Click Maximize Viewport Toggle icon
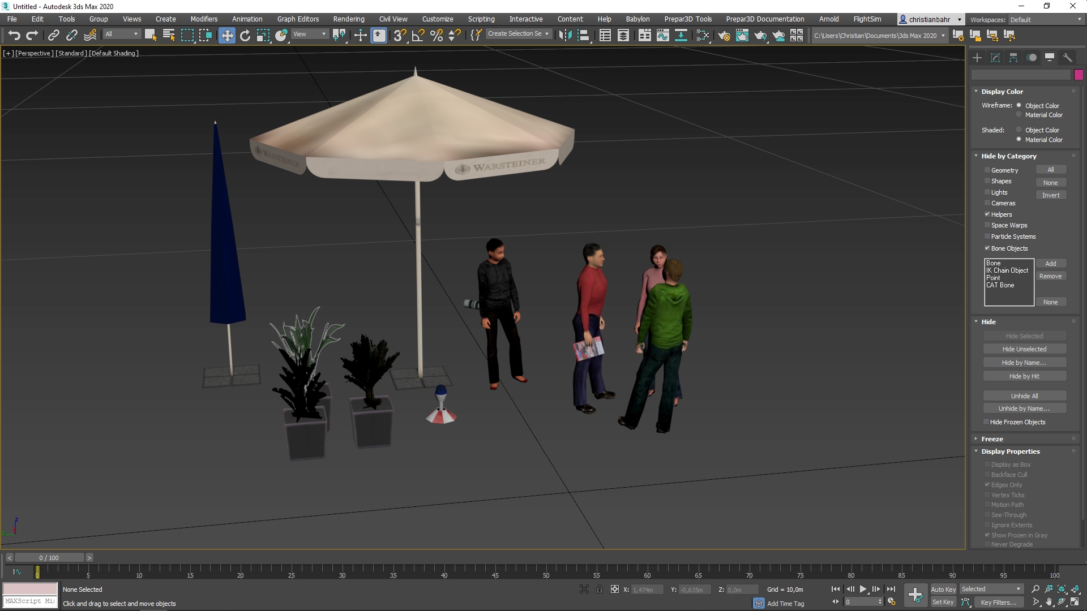The image size is (1087, 611). (1075, 602)
